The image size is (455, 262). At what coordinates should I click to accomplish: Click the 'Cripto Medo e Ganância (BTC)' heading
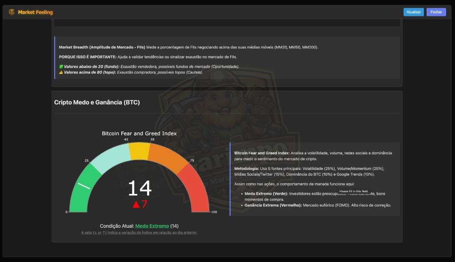point(97,102)
